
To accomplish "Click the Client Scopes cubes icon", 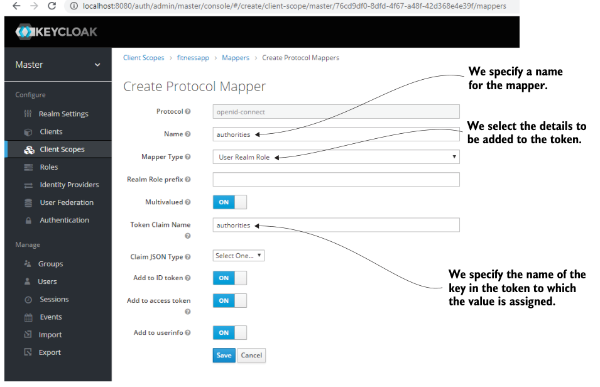I will [29, 150].
